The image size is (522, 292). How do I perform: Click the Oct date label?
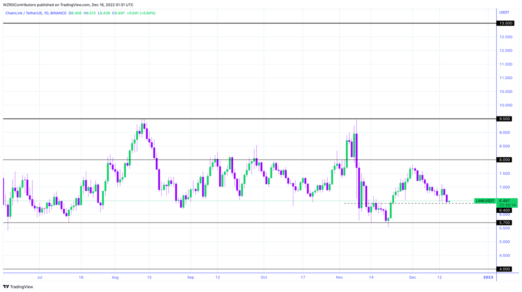coord(263,277)
